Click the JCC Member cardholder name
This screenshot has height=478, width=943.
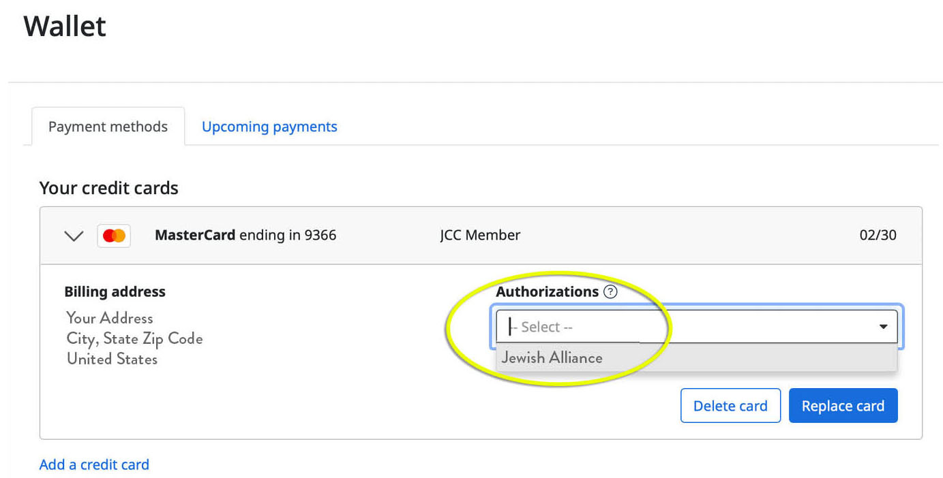click(480, 236)
